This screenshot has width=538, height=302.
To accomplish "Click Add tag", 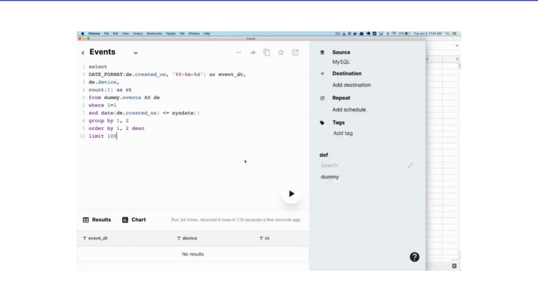I will click(x=343, y=133).
